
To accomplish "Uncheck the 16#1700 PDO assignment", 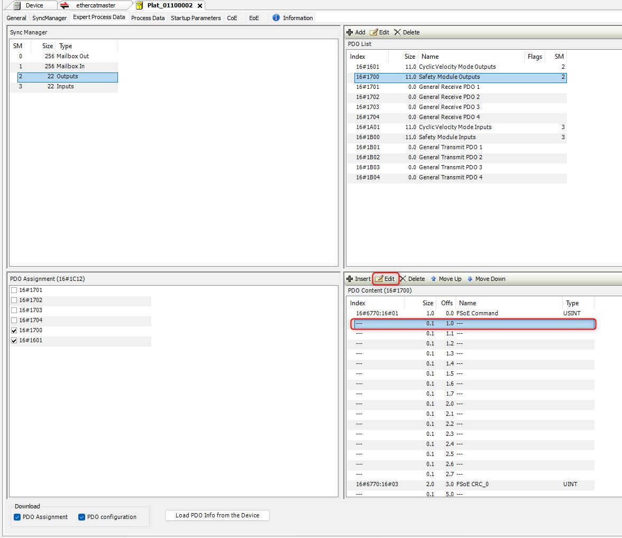I will pyautogui.click(x=14, y=331).
